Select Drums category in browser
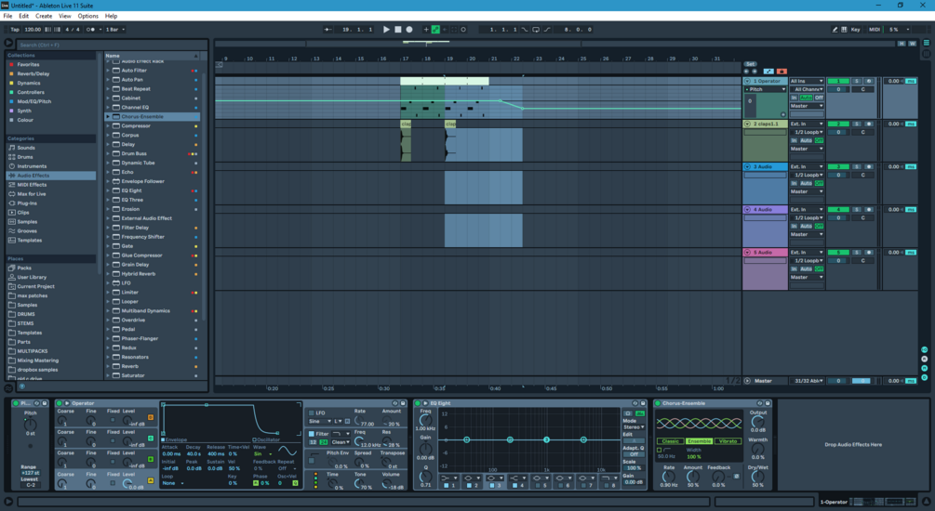 (25, 157)
